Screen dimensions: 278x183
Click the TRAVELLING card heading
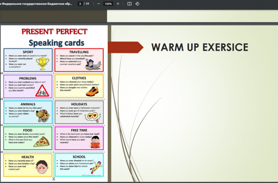79,52
